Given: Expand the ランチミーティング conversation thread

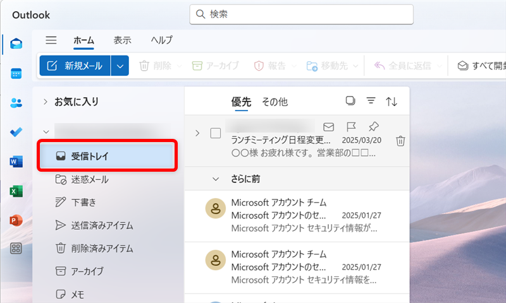Looking at the screenshot, I should pyautogui.click(x=197, y=133).
